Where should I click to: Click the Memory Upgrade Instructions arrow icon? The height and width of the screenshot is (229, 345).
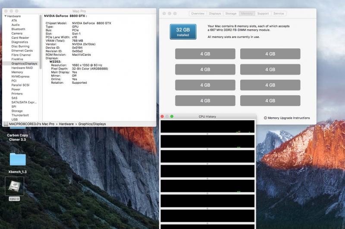(x=265, y=118)
